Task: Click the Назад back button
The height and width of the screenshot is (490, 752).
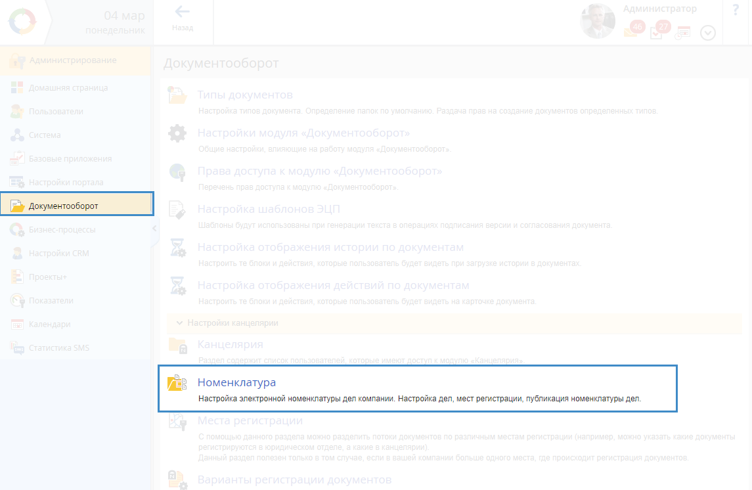Action: pos(183,18)
